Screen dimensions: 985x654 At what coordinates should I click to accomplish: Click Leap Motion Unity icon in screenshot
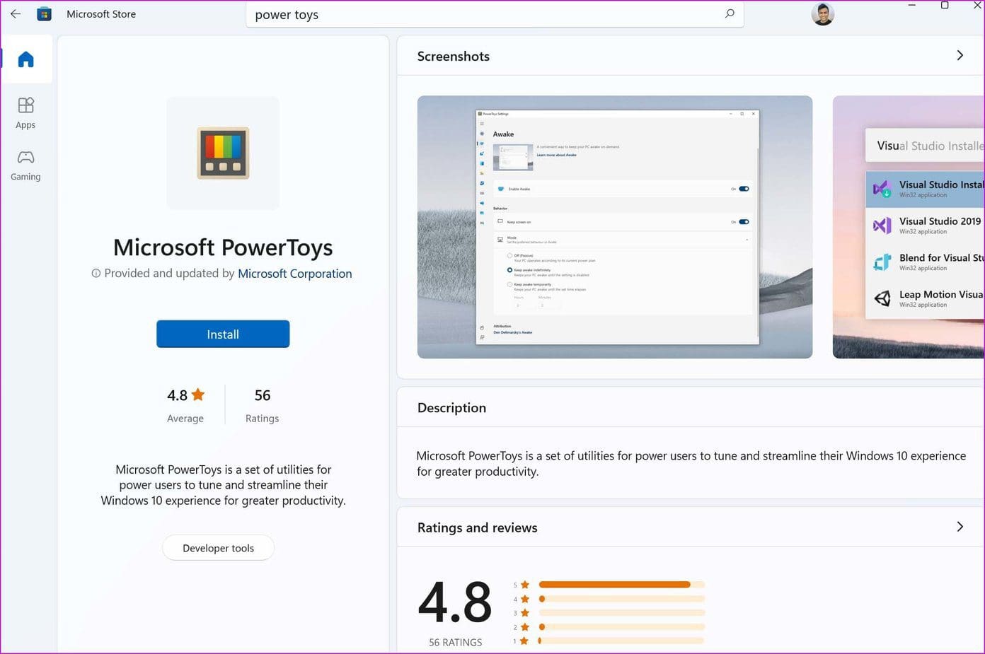882,298
